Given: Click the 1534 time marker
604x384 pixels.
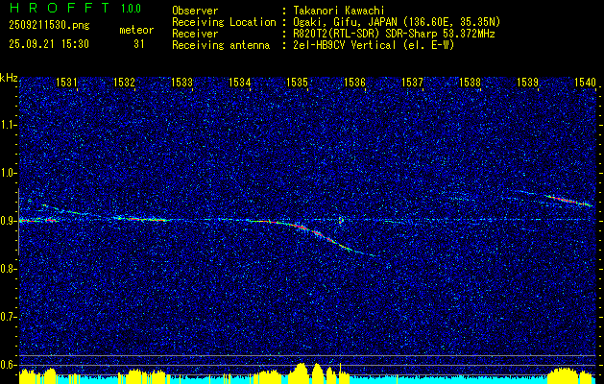Looking at the screenshot, I should coord(240,83).
